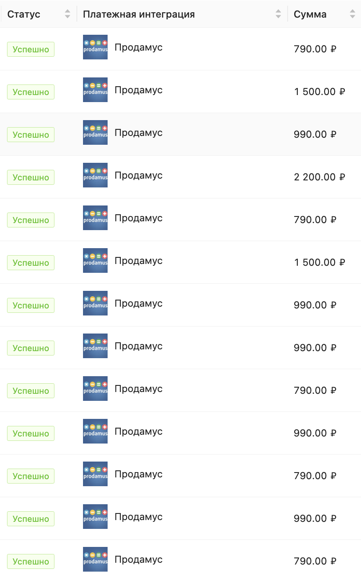The height and width of the screenshot is (572, 361).
Task: Click the sort arrows in the Статус header
Action: point(67,14)
